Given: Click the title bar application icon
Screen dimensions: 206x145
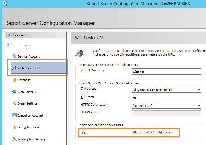Looking at the screenshot, I should [x=5, y=3].
